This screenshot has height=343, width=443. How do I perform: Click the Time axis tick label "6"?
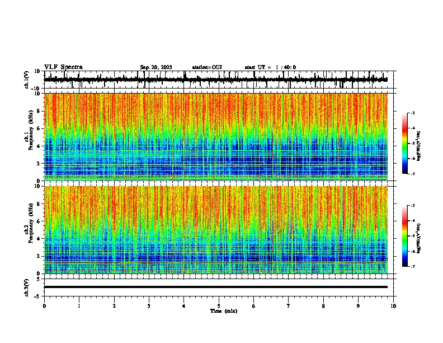[254, 306]
